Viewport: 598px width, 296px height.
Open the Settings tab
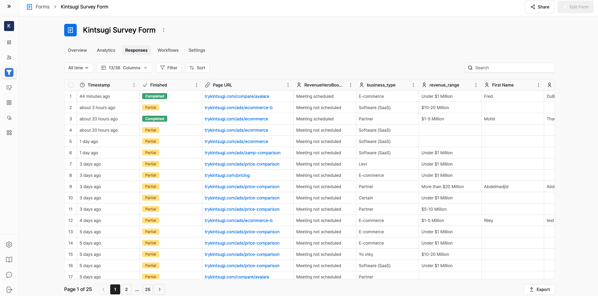pyautogui.click(x=197, y=50)
